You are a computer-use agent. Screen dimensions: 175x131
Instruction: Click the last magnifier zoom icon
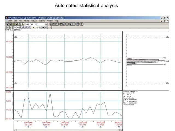click(28, 27)
